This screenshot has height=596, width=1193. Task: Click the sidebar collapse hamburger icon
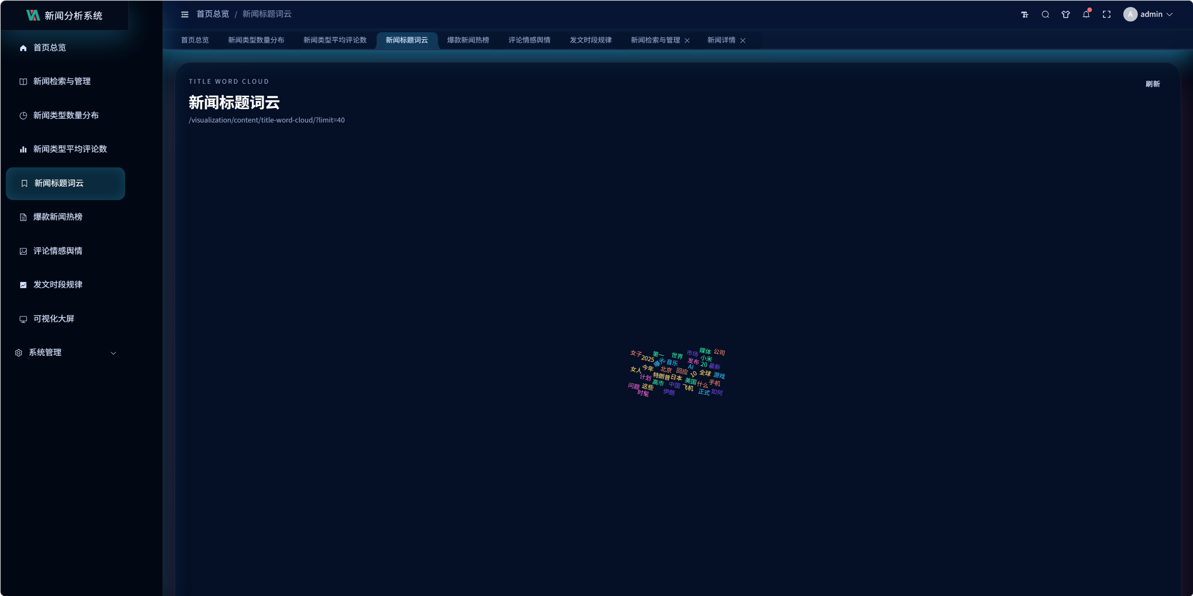pyautogui.click(x=185, y=14)
